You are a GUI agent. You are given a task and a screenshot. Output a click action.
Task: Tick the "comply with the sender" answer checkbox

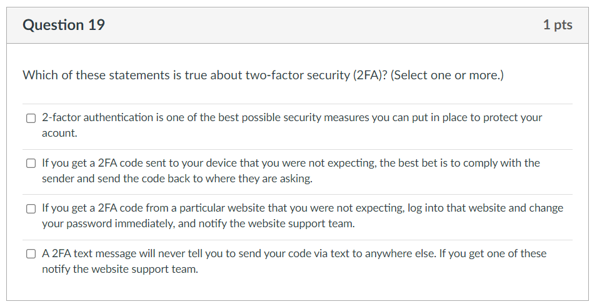click(x=31, y=164)
